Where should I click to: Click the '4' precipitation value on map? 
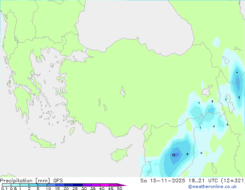click(x=237, y=73)
